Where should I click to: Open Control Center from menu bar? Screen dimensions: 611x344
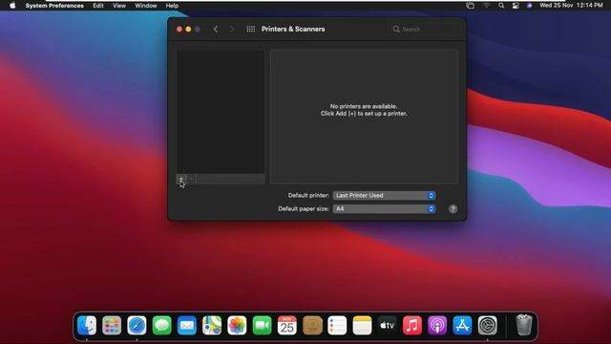tap(516, 6)
